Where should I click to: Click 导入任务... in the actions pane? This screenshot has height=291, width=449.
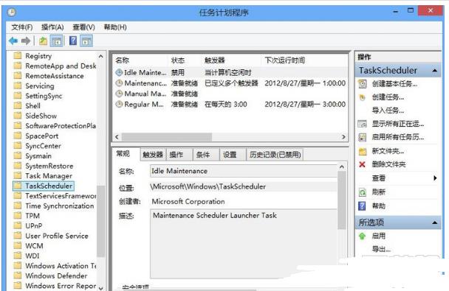click(x=388, y=111)
